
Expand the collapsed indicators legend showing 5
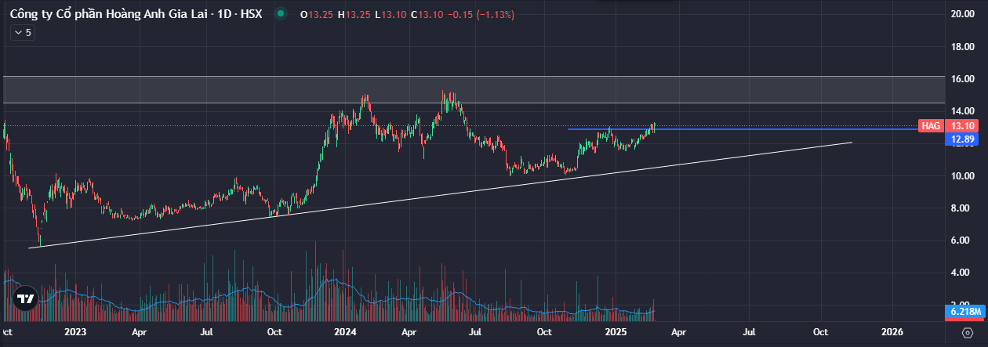tap(22, 32)
